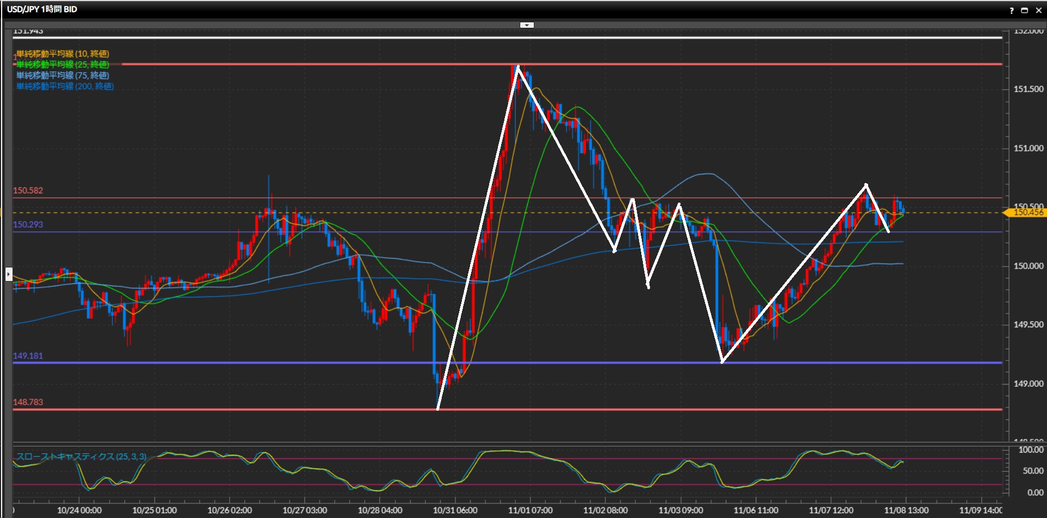This screenshot has width=1047, height=518.
Task: Click the 10/31 06:00 time axis label
Action: tap(455, 510)
